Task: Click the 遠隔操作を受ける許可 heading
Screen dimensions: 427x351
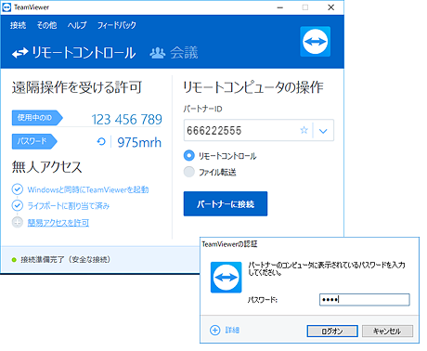Action: coord(77,87)
